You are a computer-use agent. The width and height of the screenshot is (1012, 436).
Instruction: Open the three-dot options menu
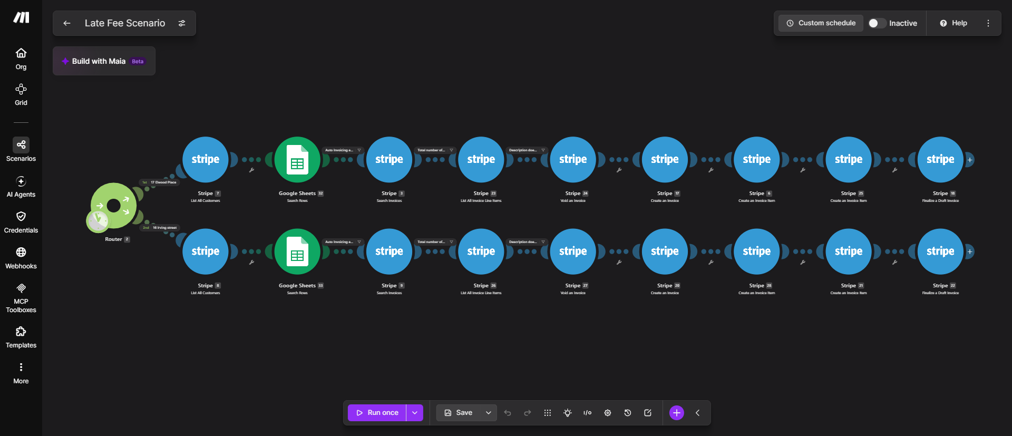tap(988, 23)
